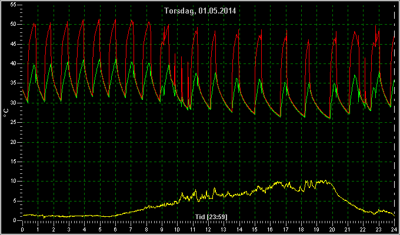Select hour 12 on the time axis

point(208,229)
